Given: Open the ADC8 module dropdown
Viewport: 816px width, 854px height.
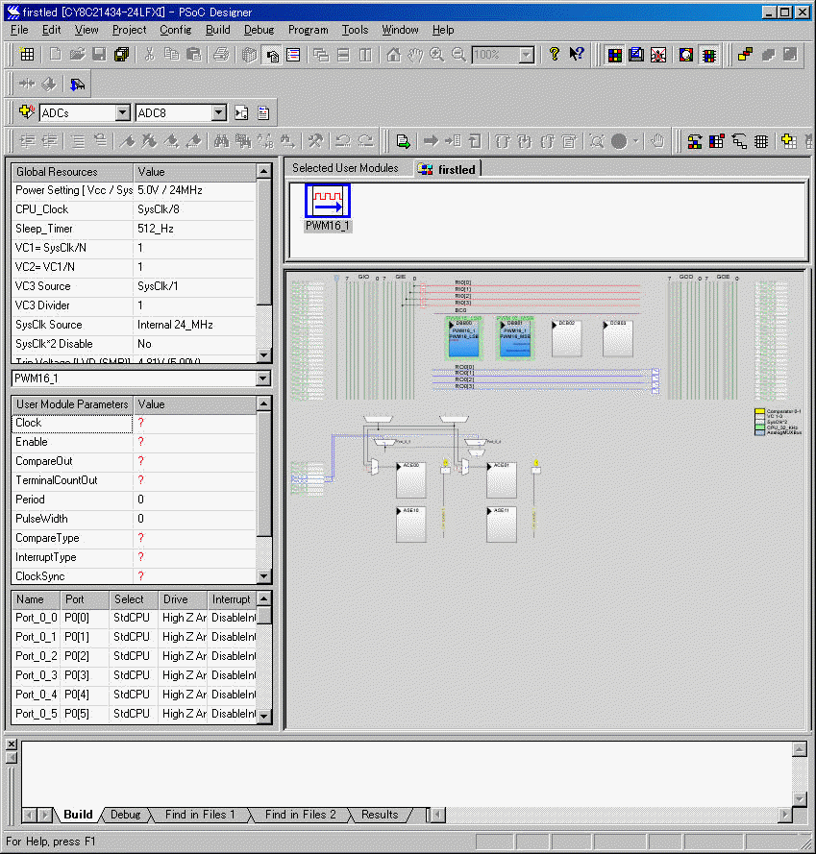Looking at the screenshot, I should point(218,112).
